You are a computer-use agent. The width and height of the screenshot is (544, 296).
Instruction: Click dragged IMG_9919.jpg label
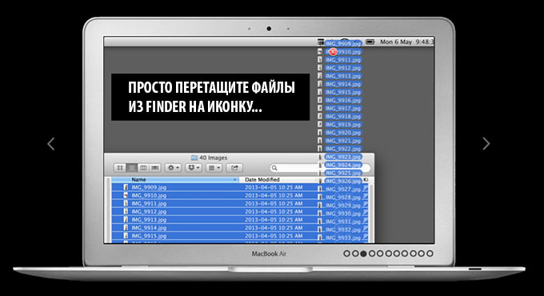[x=343, y=125]
